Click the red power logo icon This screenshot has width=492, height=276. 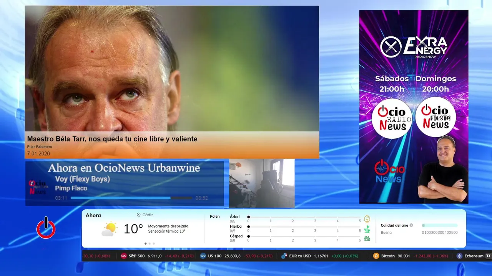(x=46, y=228)
